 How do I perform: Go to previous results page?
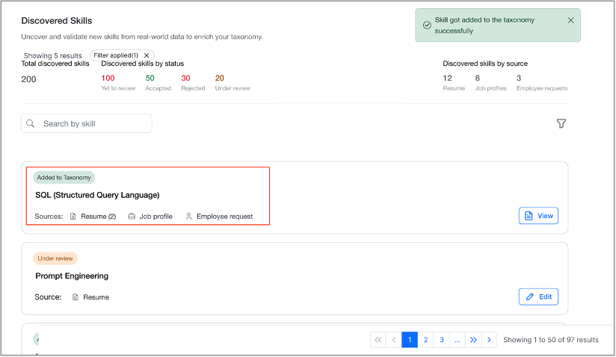394,340
